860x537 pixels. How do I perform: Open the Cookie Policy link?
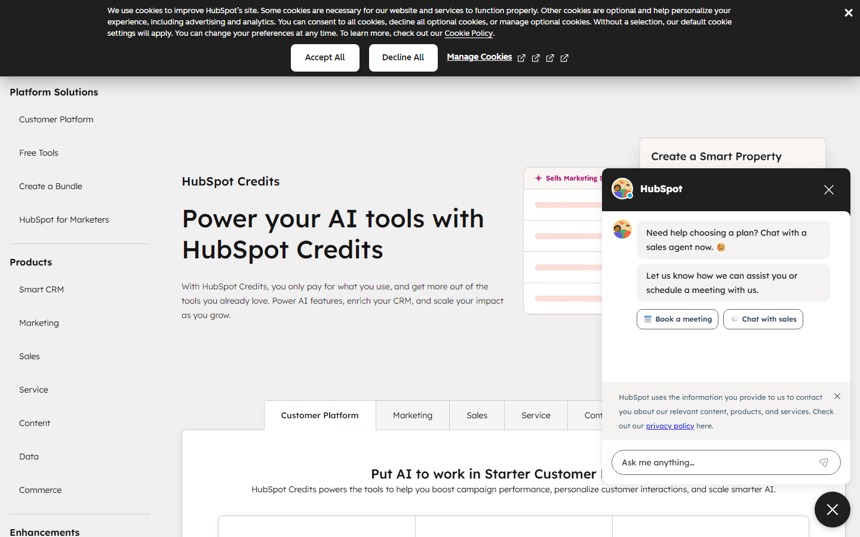point(468,33)
